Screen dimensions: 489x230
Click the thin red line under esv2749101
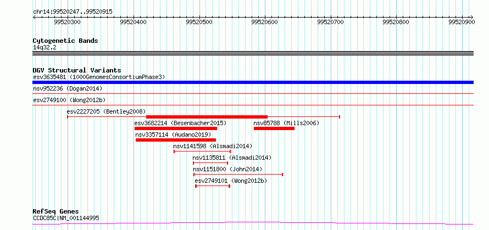(213, 186)
